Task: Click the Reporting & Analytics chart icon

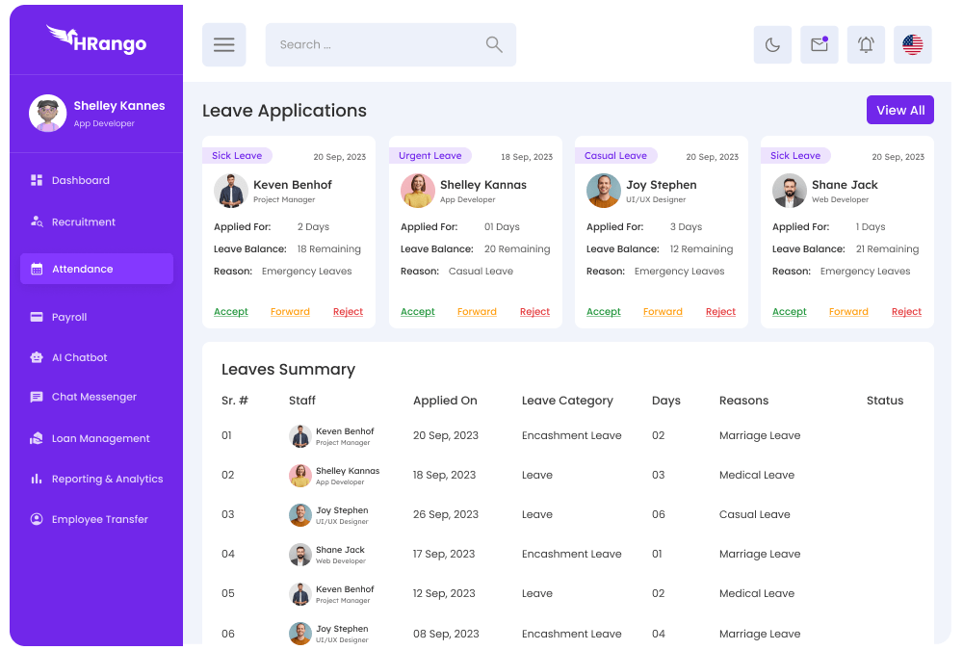Action: click(37, 479)
